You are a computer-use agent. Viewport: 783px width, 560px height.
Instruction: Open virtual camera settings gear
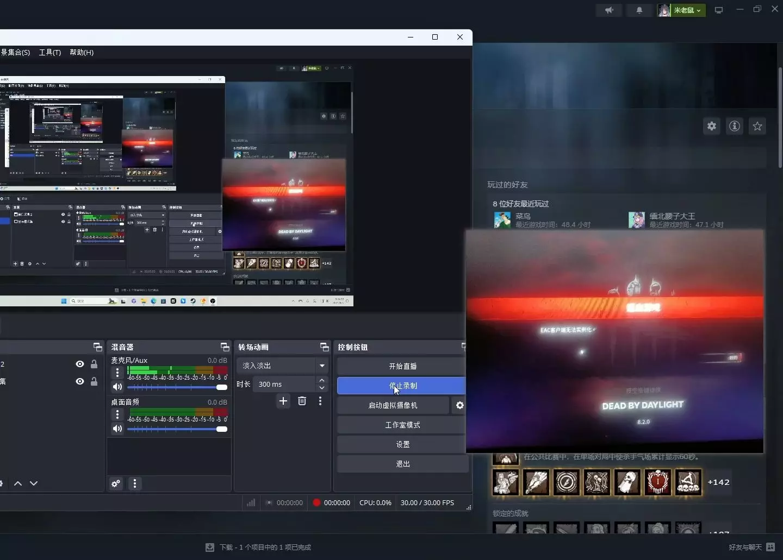pos(460,405)
